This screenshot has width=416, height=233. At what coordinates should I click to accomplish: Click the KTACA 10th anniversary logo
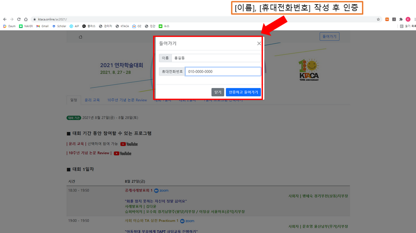(309, 70)
